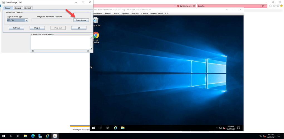The image size is (284, 139).
Task: Open the Power Control menu
Action: pyautogui.click(x=156, y=13)
